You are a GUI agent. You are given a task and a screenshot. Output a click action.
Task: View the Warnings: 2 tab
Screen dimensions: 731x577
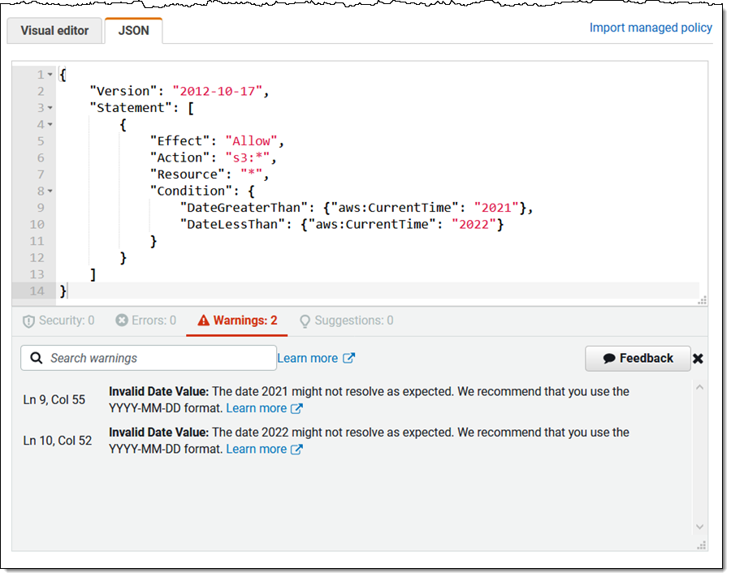click(236, 321)
